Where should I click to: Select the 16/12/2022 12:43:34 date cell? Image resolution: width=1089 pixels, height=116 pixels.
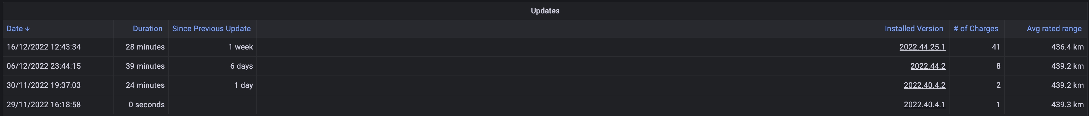44,47
